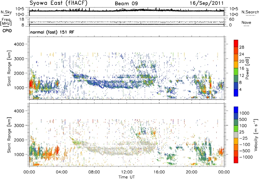Click the red top segment of the Power colorbar
This screenshot has height=179, width=259.
236,43
